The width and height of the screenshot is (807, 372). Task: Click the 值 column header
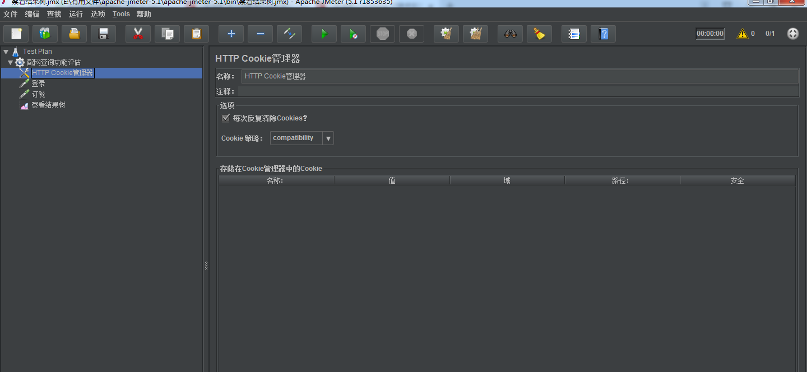pyautogui.click(x=392, y=180)
